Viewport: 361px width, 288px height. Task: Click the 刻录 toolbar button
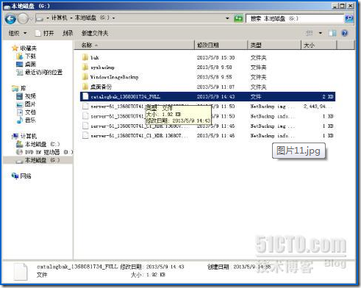[x=68, y=33]
